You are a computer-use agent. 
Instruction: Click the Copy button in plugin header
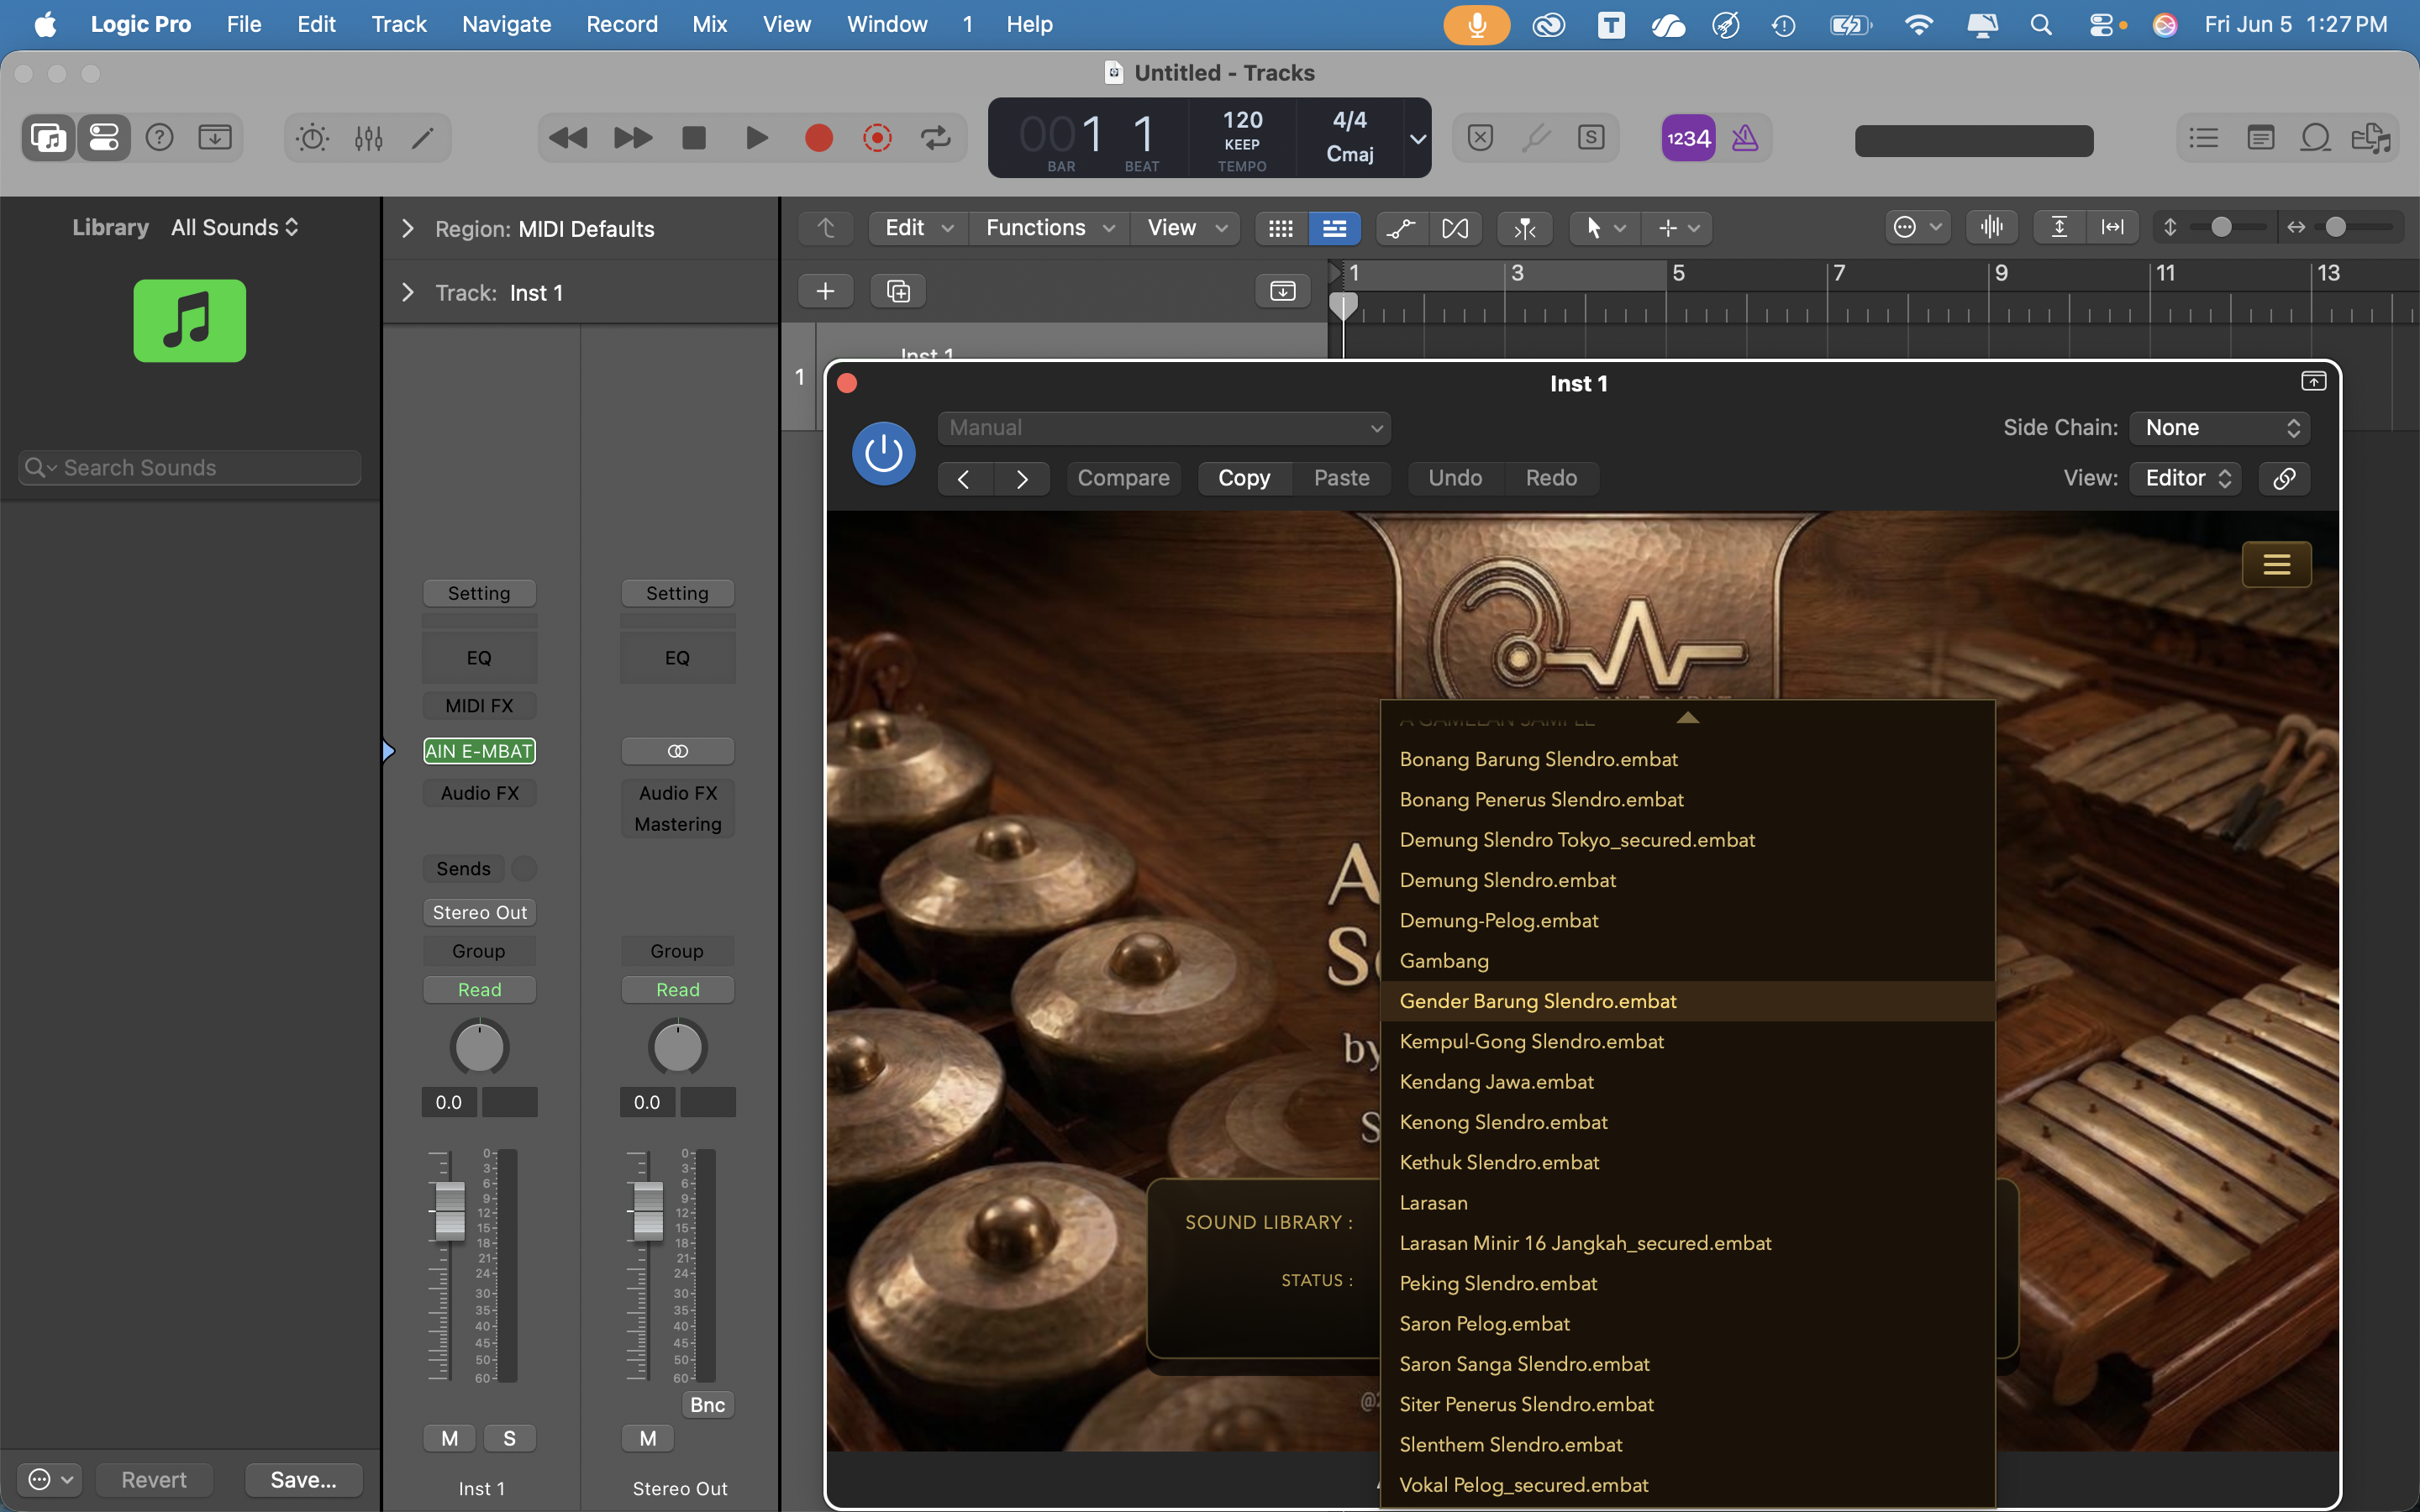[x=1244, y=478]
